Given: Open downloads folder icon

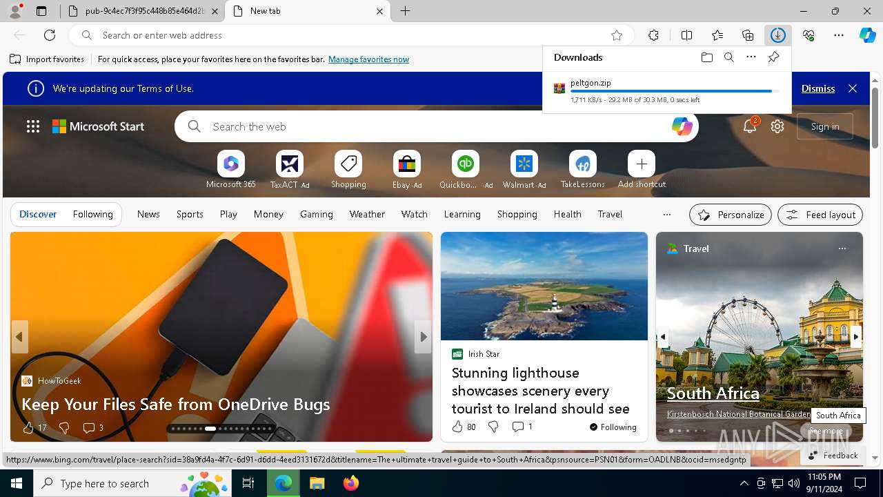Looking at the screenshot, I should [707, 57].
